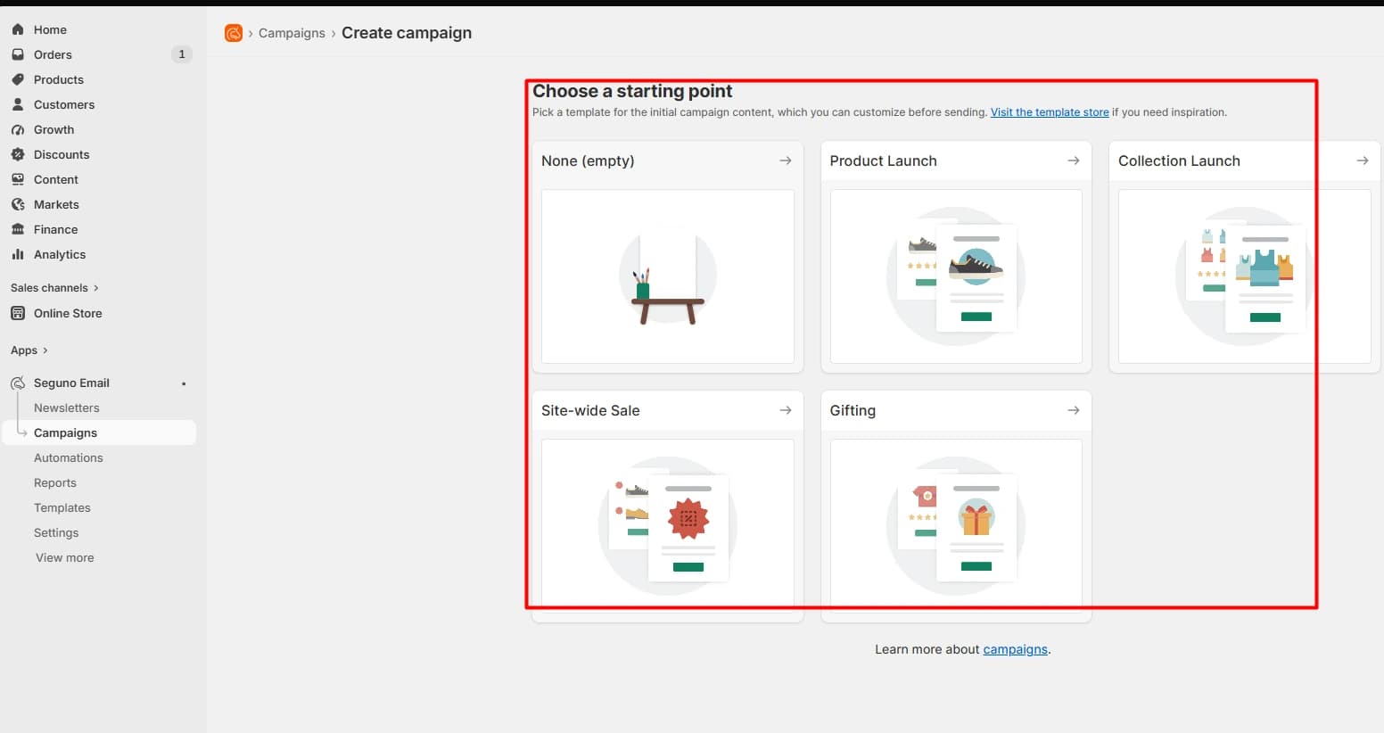Select the Customers person icon
The width and height of the screenshot is (1384, 733).
click(x=18, y=104)
